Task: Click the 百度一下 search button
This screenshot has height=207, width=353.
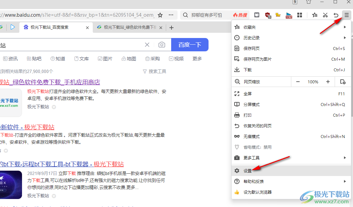Action: click(190, 45)
